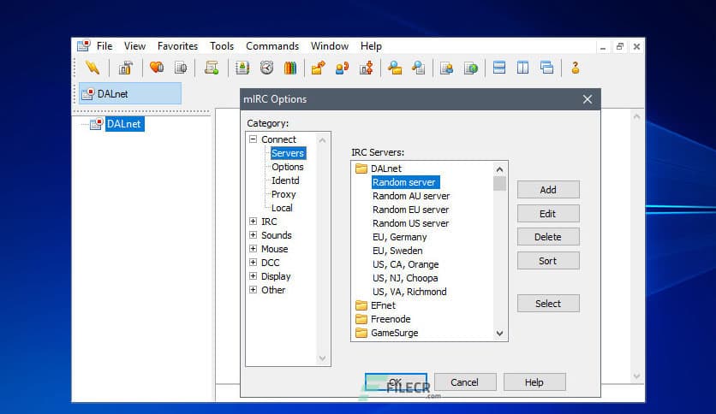Open the Address Book toolbar icon

tap(242, 68)
